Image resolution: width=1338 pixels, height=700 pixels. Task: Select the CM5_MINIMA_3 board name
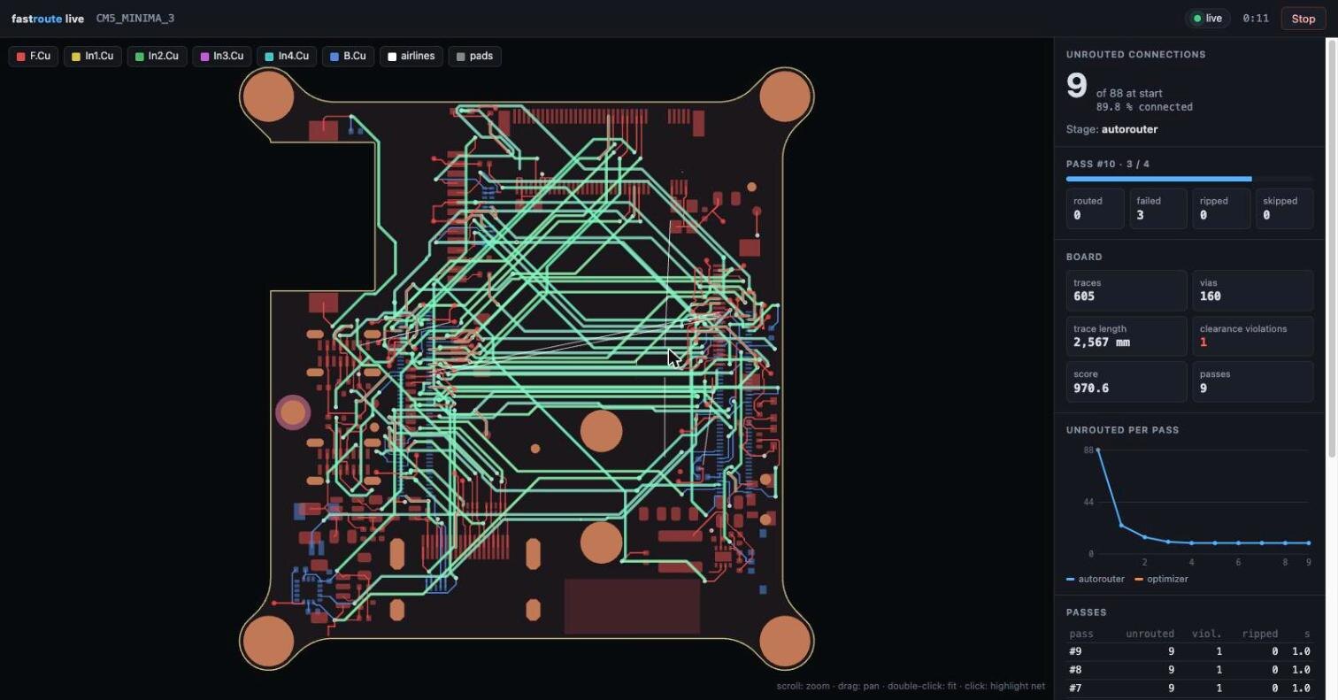[x=135, y=19]
